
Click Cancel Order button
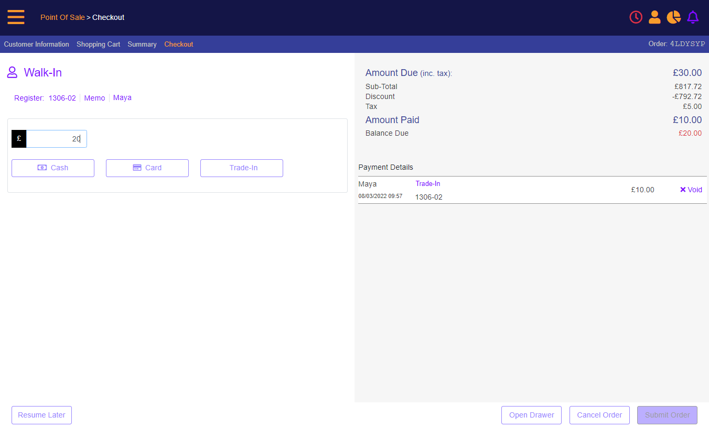[x=599, y=415]
